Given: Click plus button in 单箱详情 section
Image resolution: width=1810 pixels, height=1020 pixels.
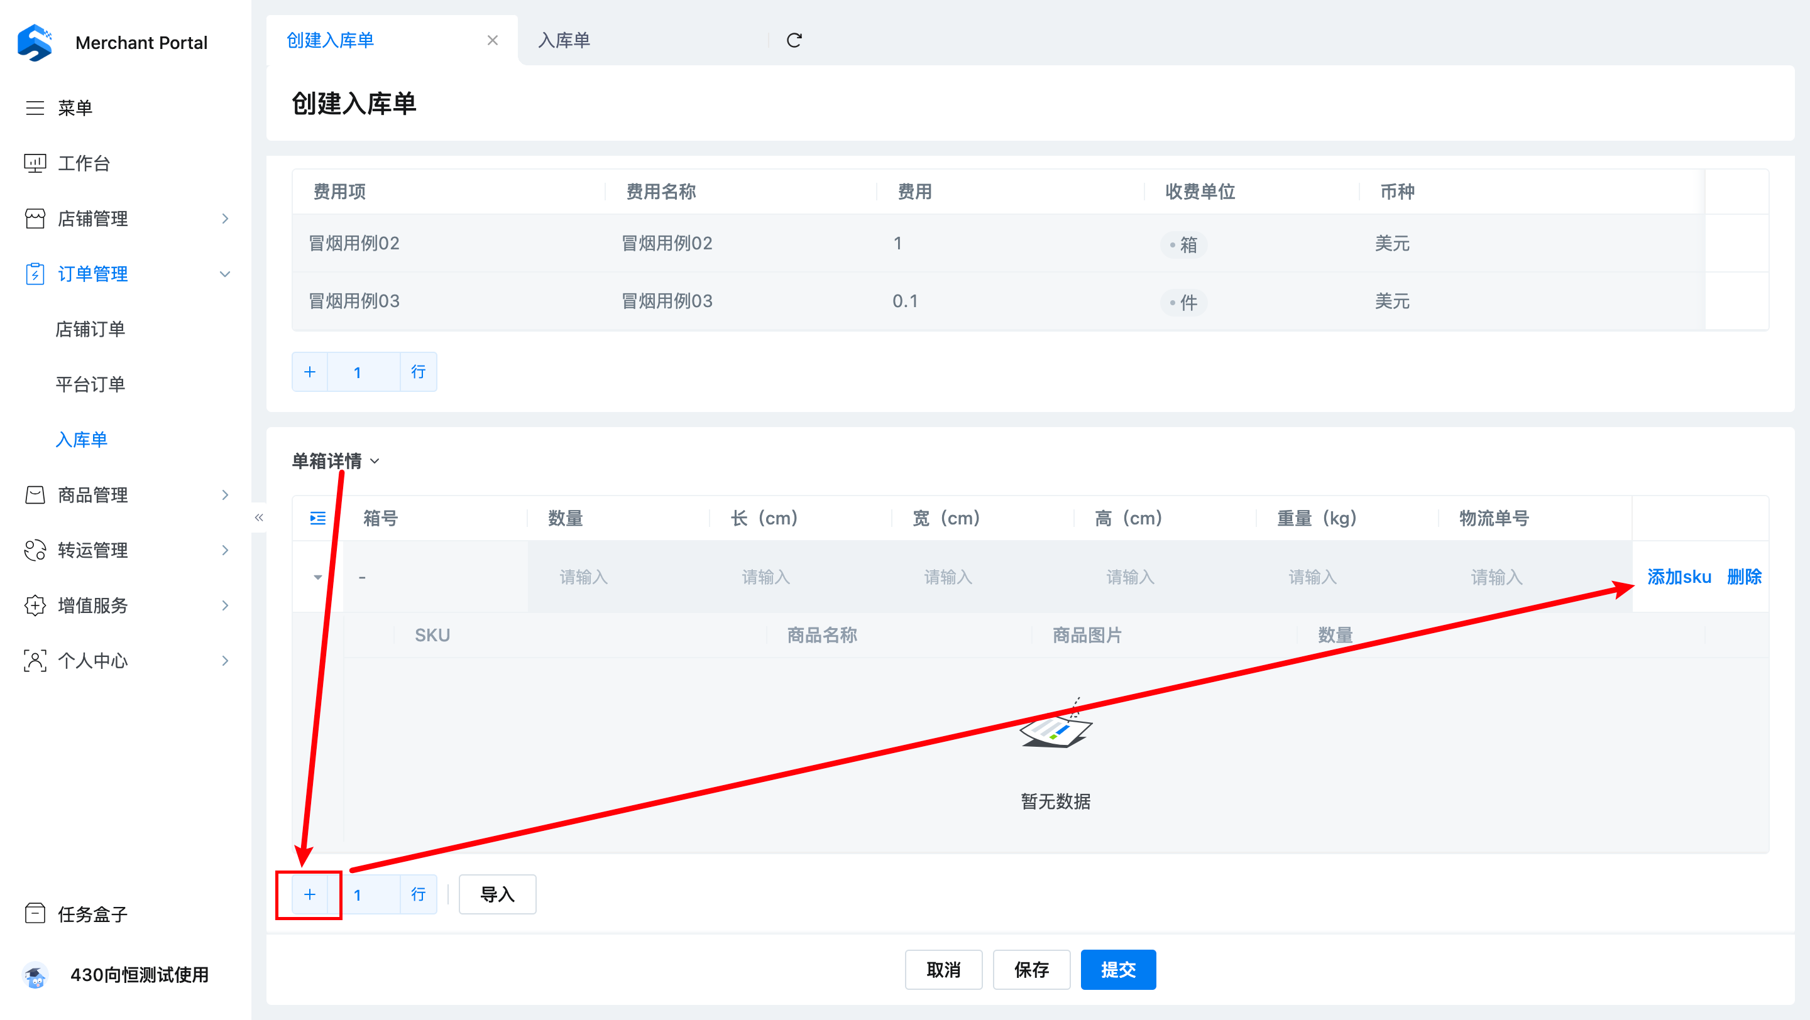Looking at the screenshot, I should [x=310, y=894].
